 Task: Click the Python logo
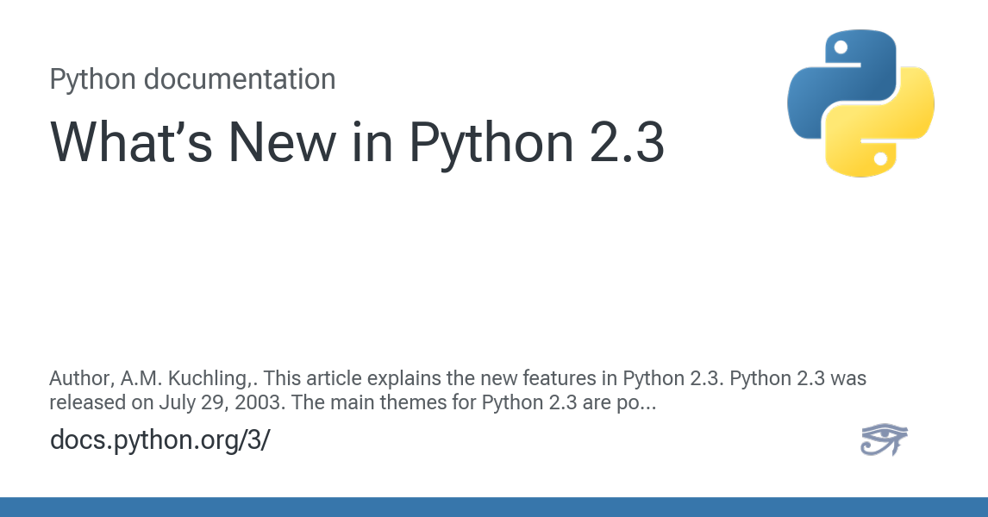pyautogui.click(x=860, y=103)
